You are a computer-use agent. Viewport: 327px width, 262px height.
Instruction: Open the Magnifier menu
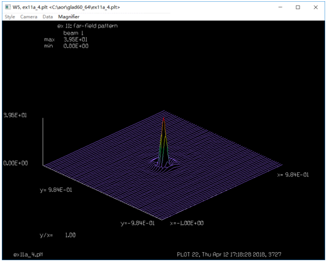[69, 17]
